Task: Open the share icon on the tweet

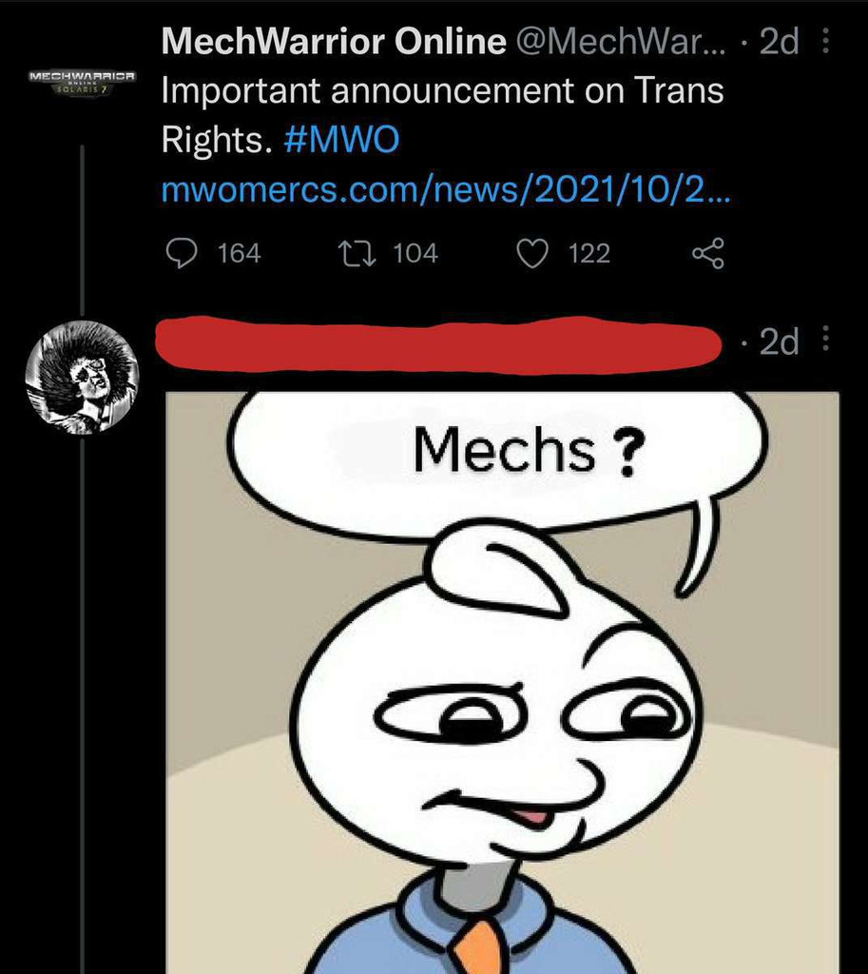Action: (x=708, y=253)
